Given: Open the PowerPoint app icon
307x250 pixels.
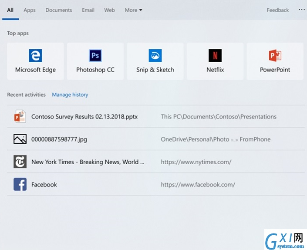Looking at the screenshot, I should coord(275,56).
